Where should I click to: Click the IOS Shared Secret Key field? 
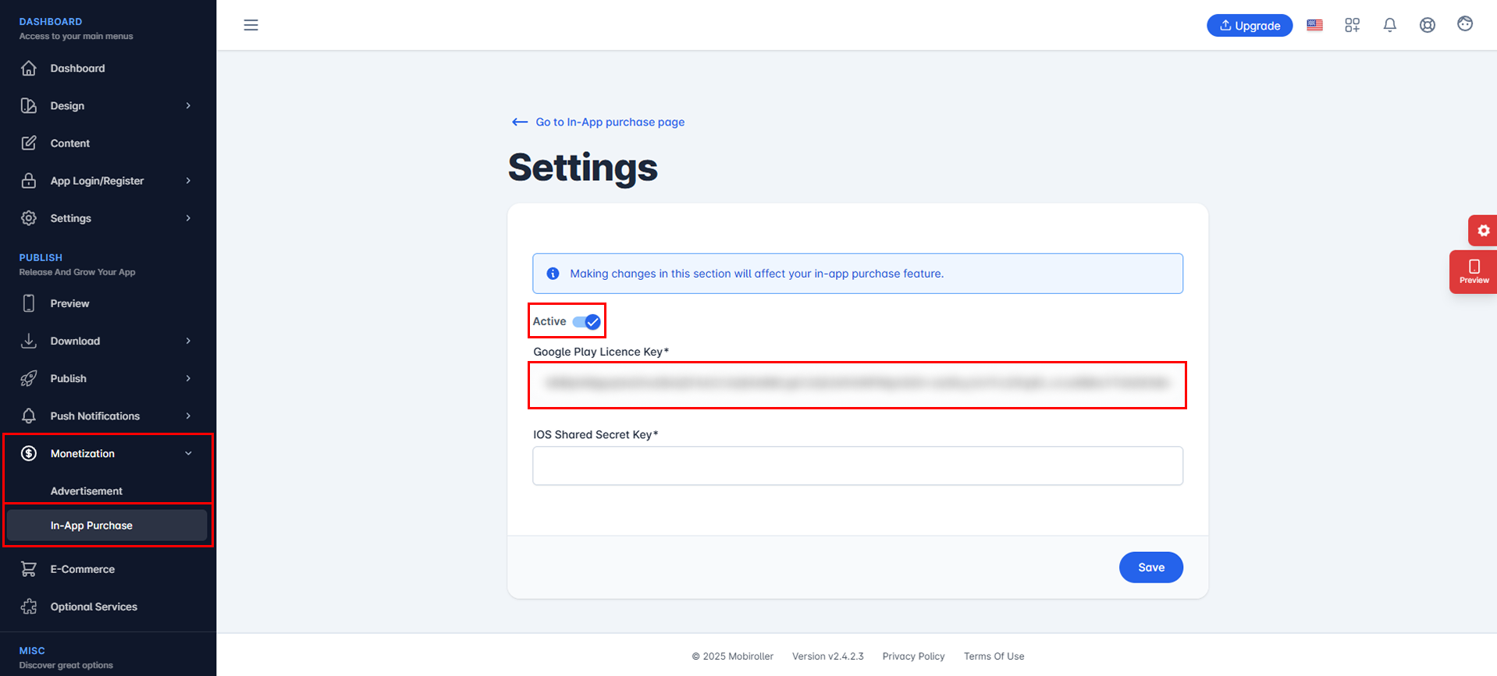pyautogui.click(x=857, y=465)
